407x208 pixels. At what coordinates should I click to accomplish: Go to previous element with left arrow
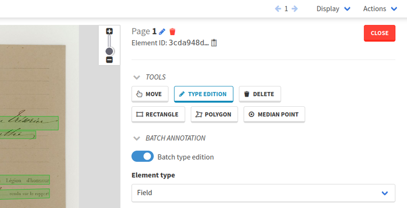point(278,9)
